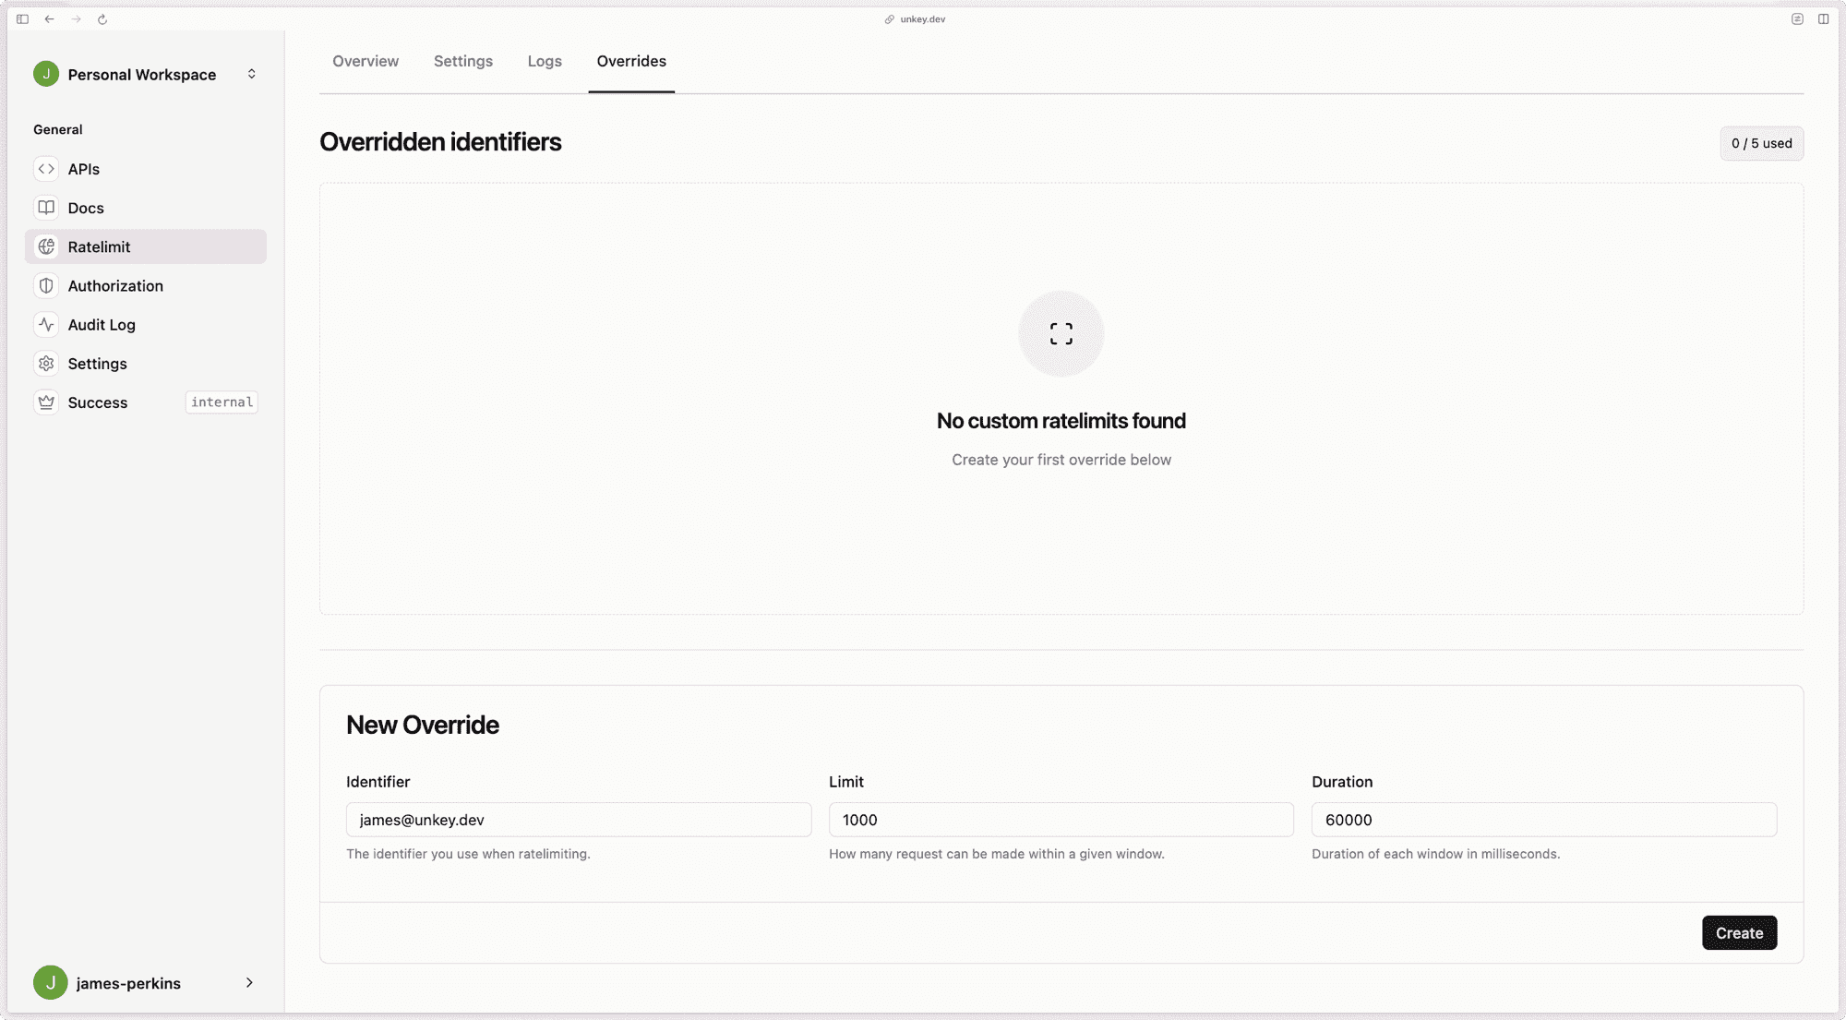The height and width of the screenshot is (1020, 1846).
Task: Click the APIs icon in sidebar
Action: 45,168
